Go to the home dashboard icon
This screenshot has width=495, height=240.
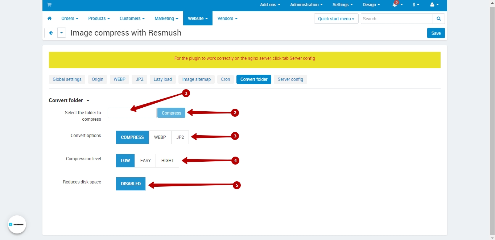[49, 18]
